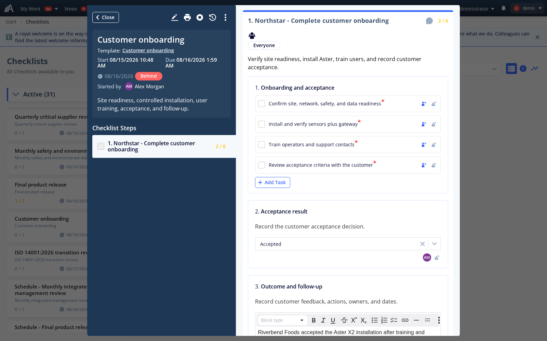Open the three-dot more options menu
This screenshot has width=547, height=341.
pyautogui.click(x=225, y=17)
